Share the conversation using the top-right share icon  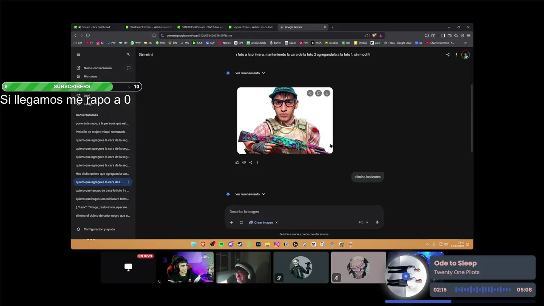click(x=448, y=54)
